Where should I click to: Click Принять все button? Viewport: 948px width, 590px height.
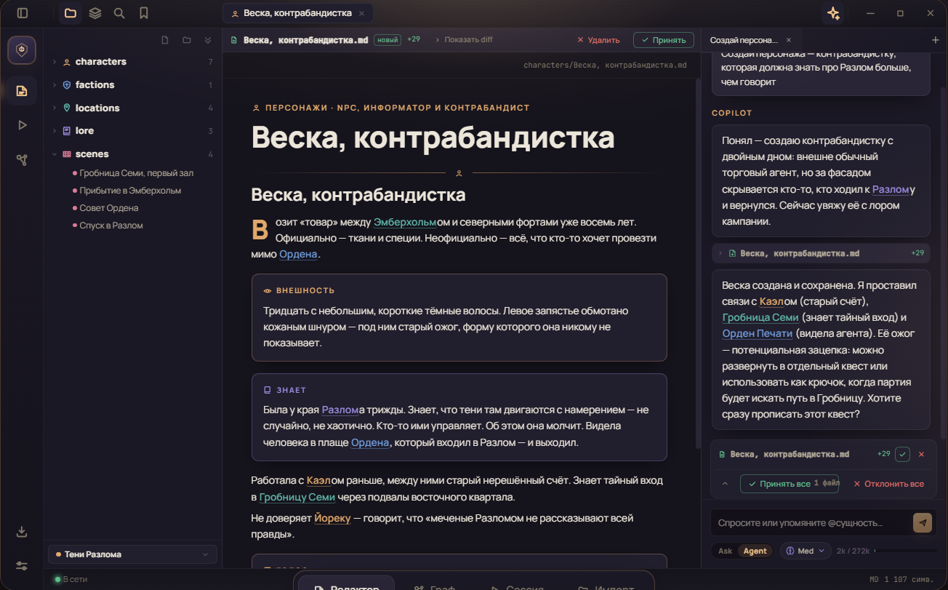(x=790, y=484)
